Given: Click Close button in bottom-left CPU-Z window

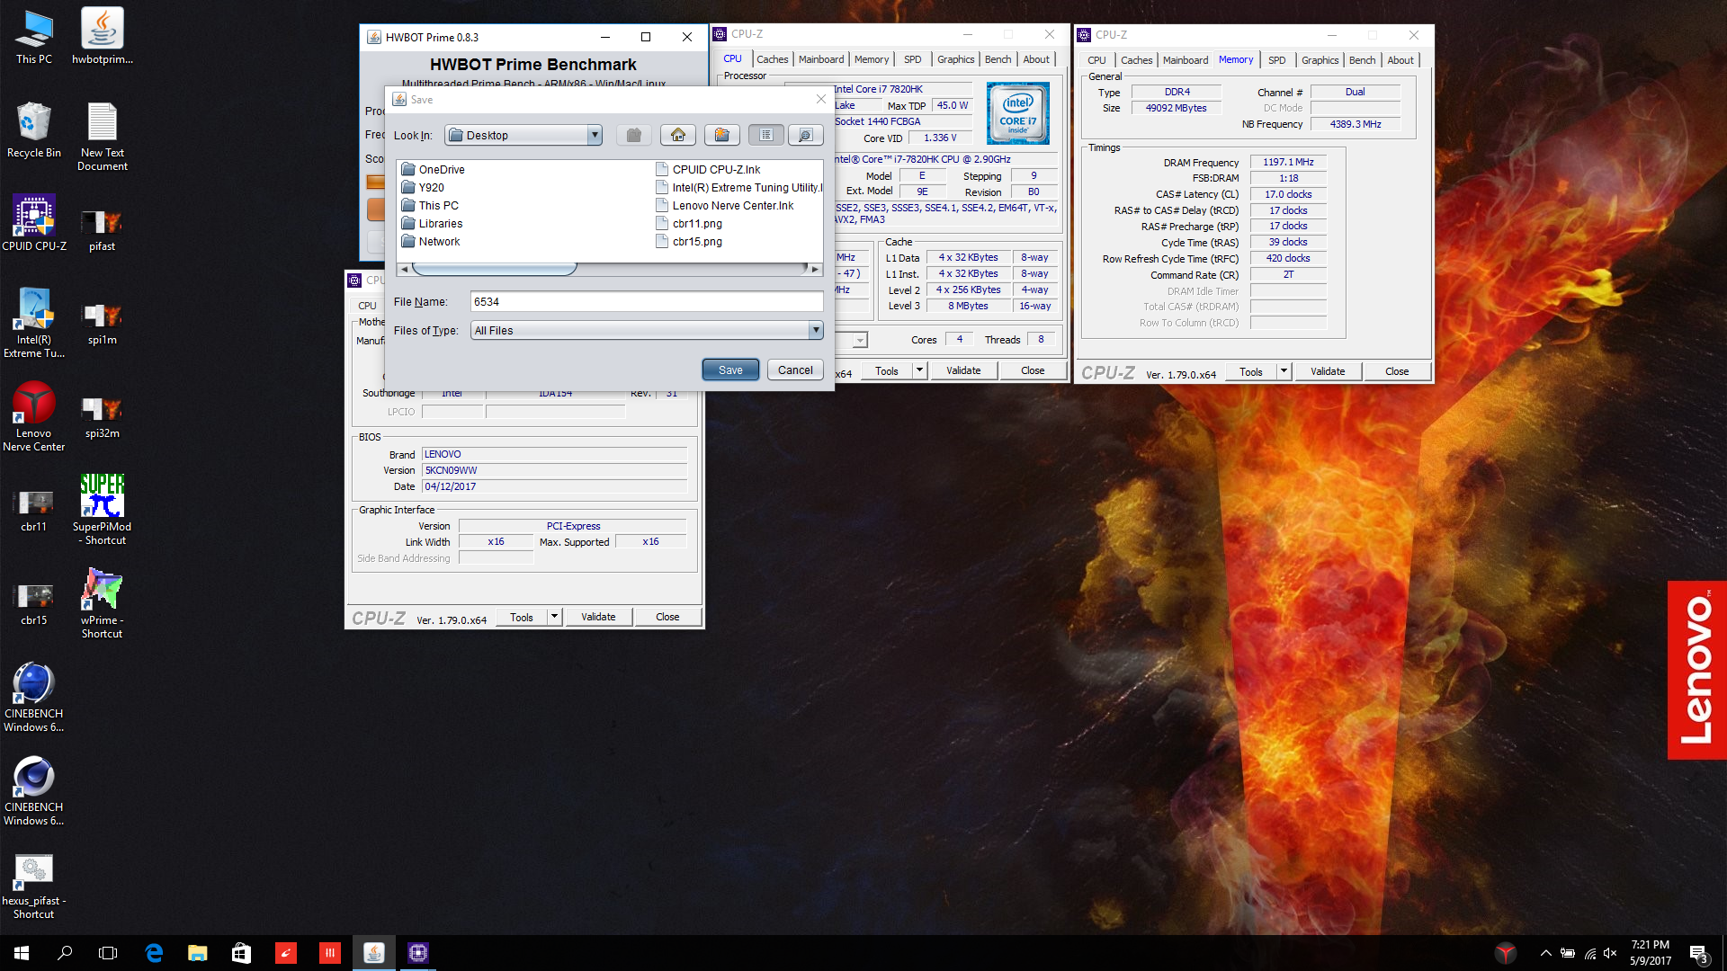Looking at the screenshot, I should coord(667,617).
